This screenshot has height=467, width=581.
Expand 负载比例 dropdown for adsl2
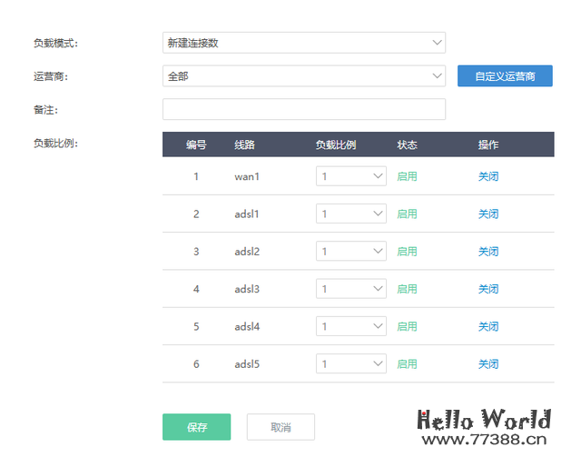click(351, 252)
